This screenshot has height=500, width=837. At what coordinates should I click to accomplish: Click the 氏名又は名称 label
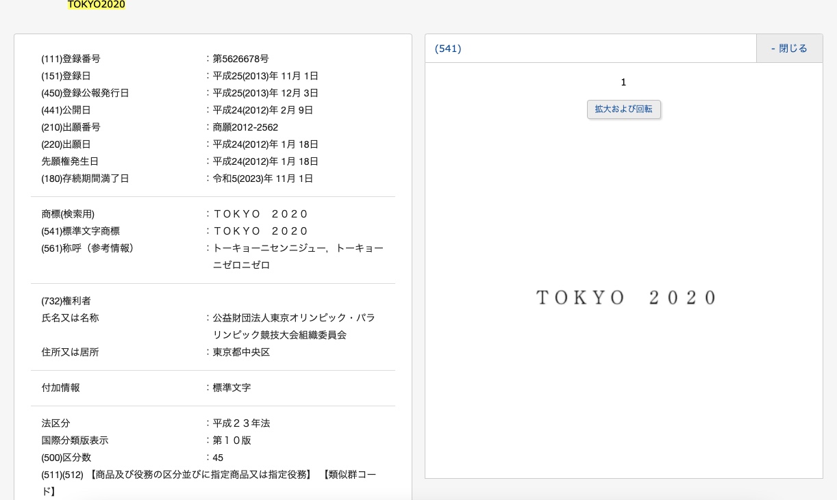tap(70, 318)
